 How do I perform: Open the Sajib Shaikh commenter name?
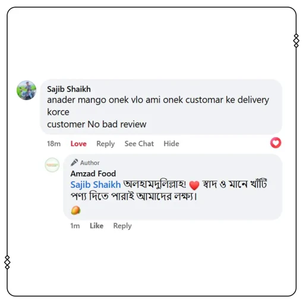pyautogui.click(x=69, y=89)
